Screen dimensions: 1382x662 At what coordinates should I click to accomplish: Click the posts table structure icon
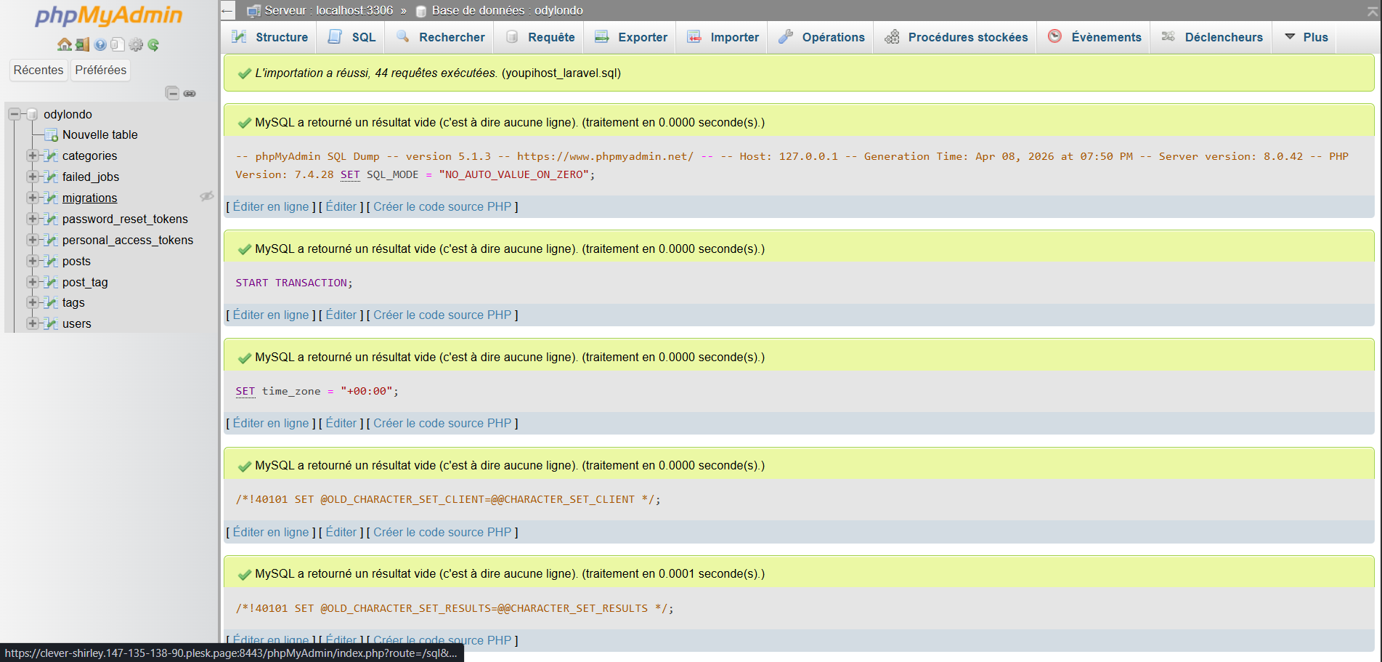(x=51, y=262)
